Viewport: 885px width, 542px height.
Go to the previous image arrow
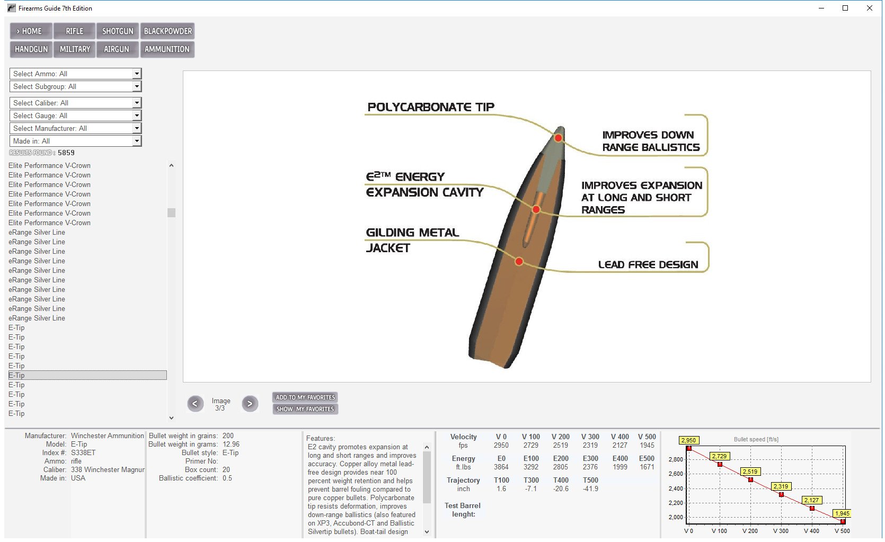pyautogui.click(x=195, y=404)
